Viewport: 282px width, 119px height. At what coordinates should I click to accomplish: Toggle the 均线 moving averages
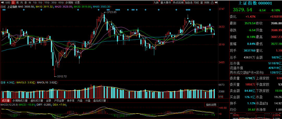pos(196,3)
